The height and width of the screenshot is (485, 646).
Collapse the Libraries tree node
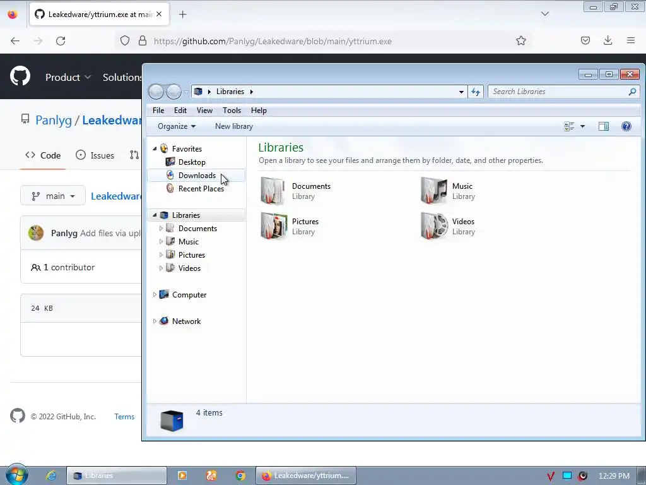click(155, 215)
